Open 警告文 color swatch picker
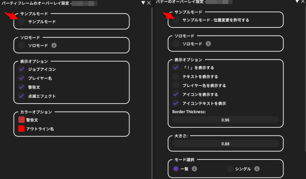This screenshot has width=306, height=179. (x=22, y=120)
